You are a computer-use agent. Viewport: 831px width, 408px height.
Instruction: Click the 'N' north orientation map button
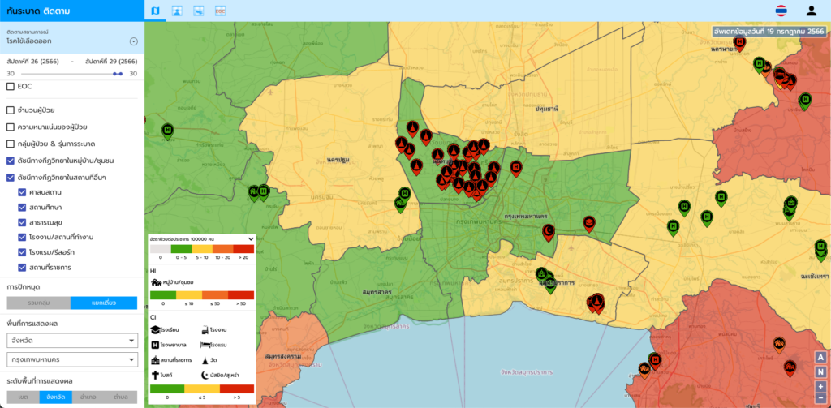coord(820,371)
